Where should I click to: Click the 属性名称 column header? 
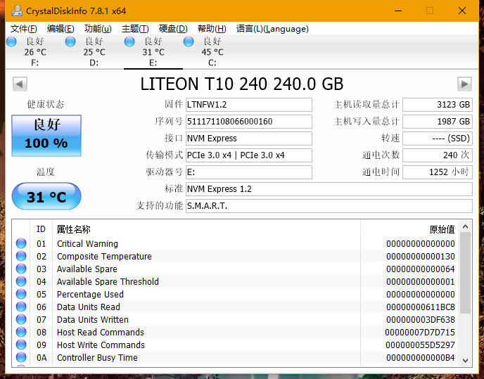(x=206, y=229)
